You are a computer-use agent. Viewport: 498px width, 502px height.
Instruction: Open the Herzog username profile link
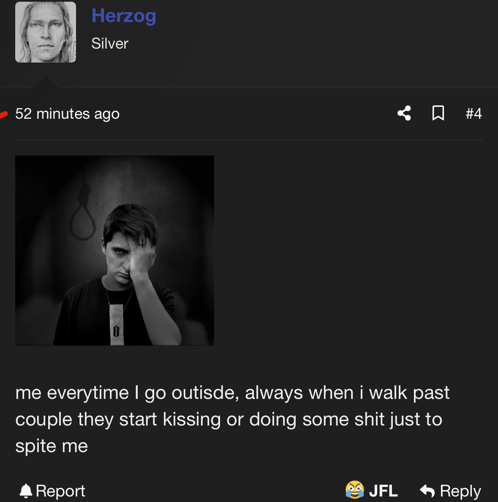(x=124, y=16)
